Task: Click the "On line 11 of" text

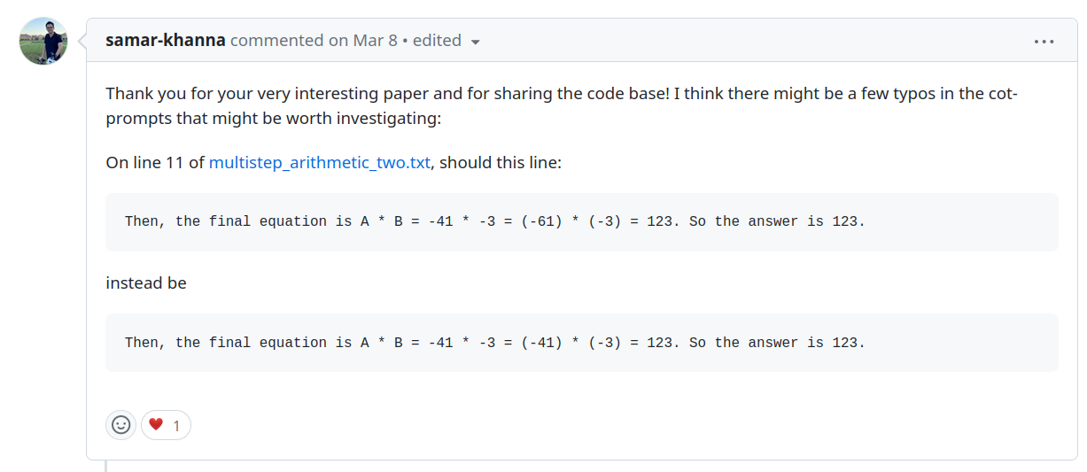Action: point(155,163)
